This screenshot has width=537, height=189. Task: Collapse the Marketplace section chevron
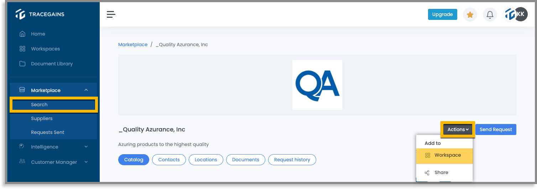click(86, 90)
